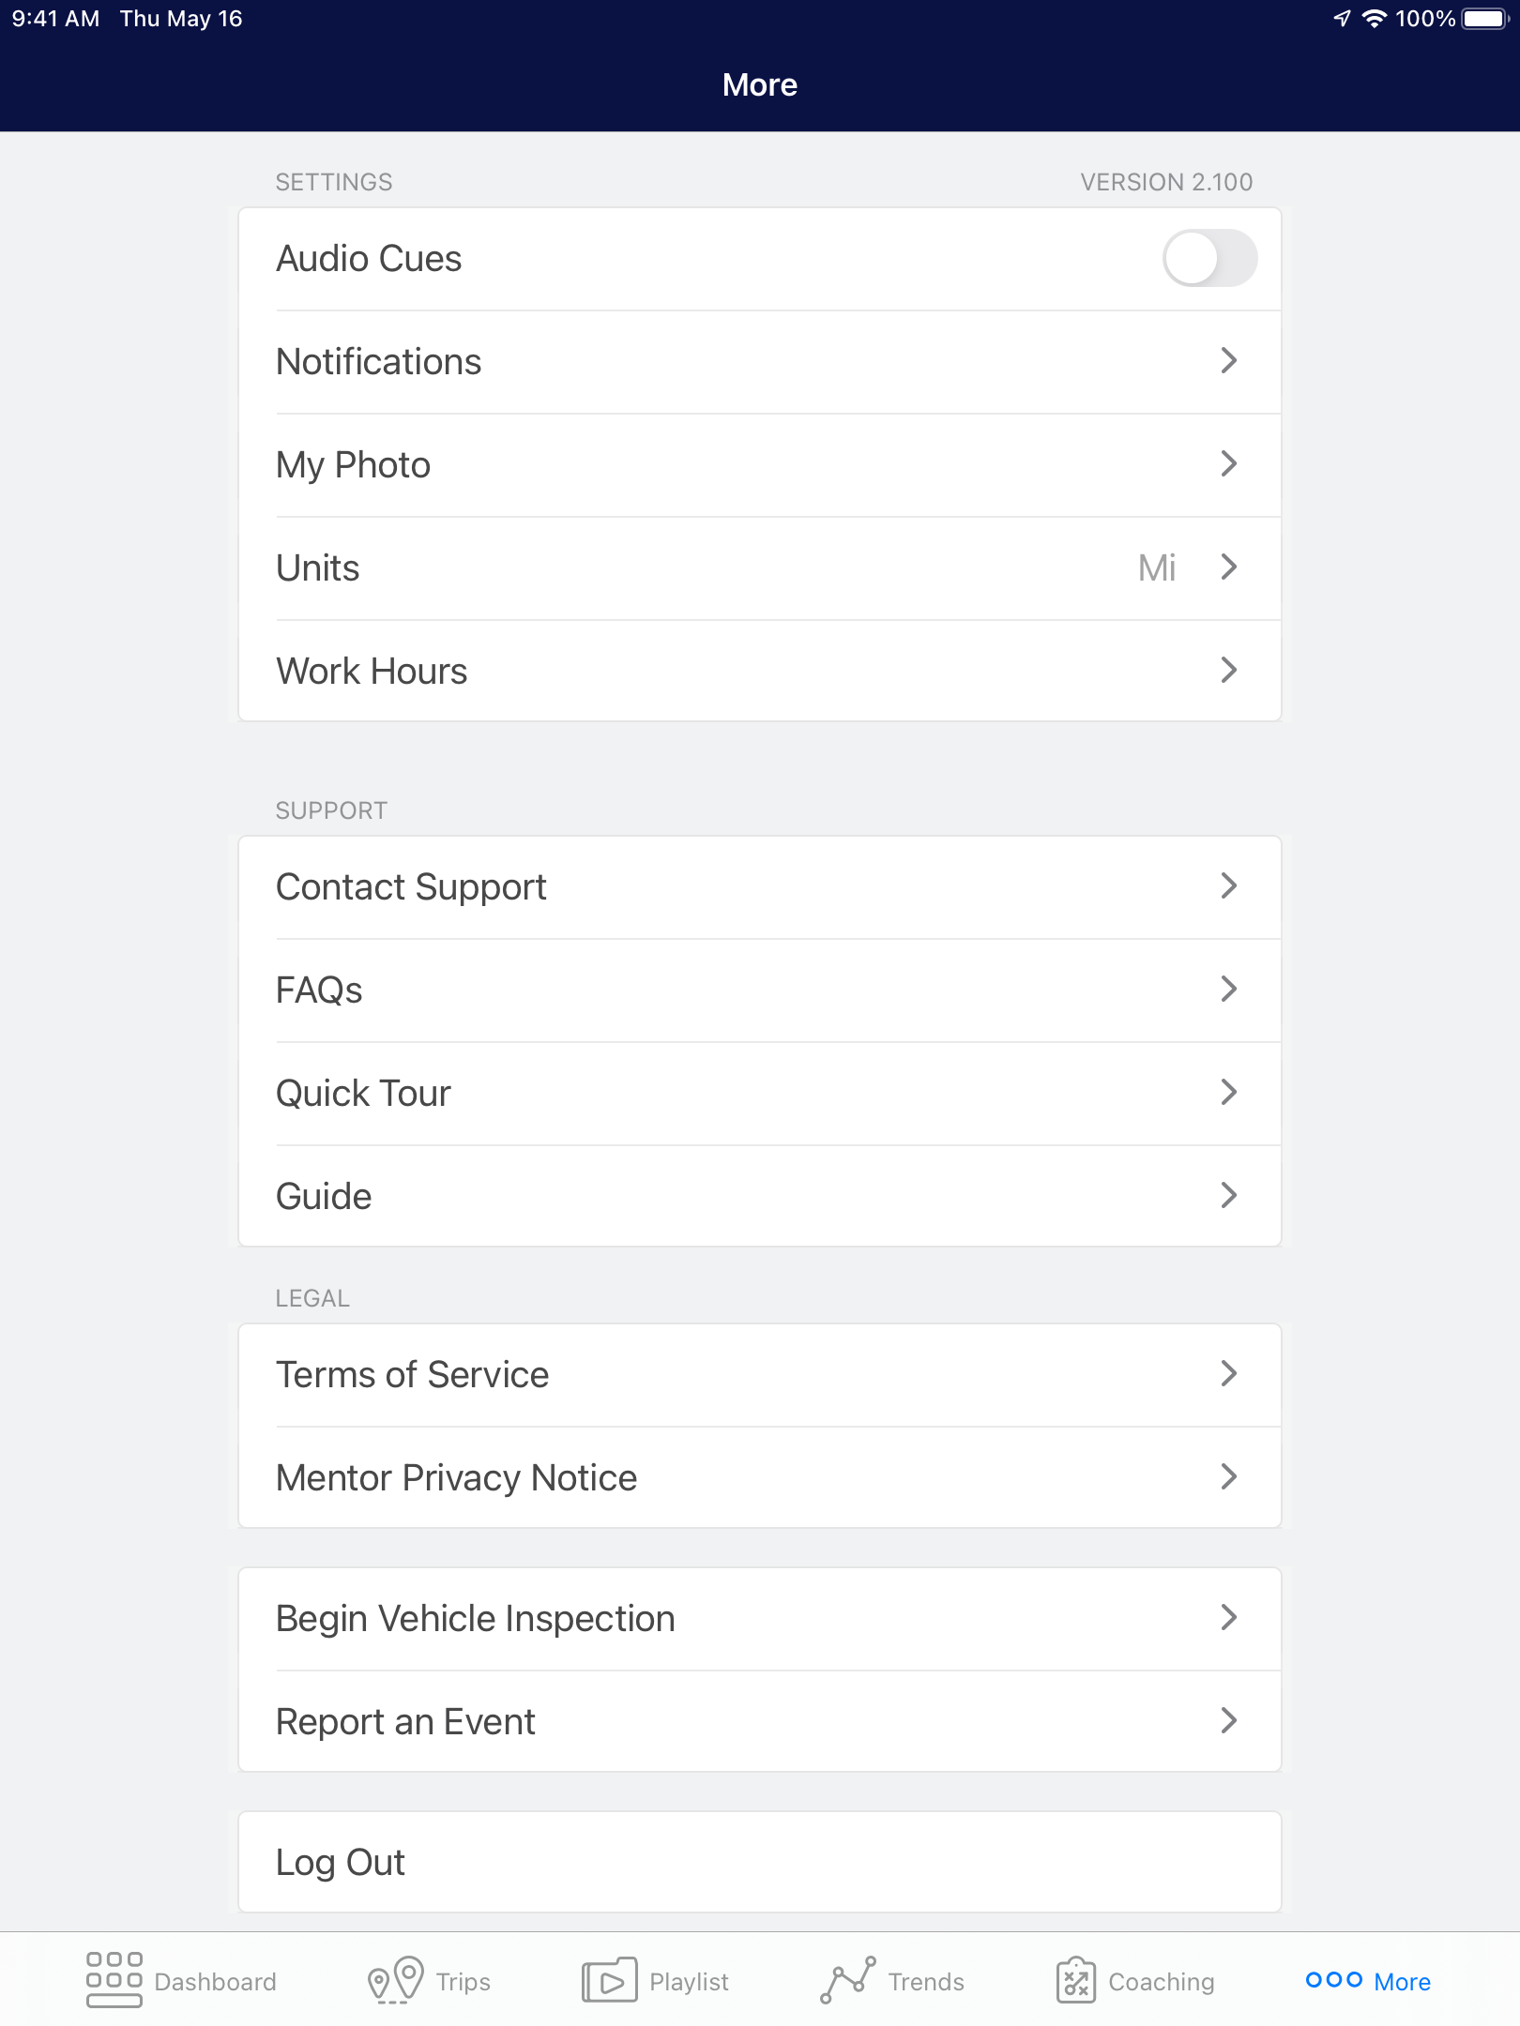
Task: Open Contact Support
Action: click(760, 886)
